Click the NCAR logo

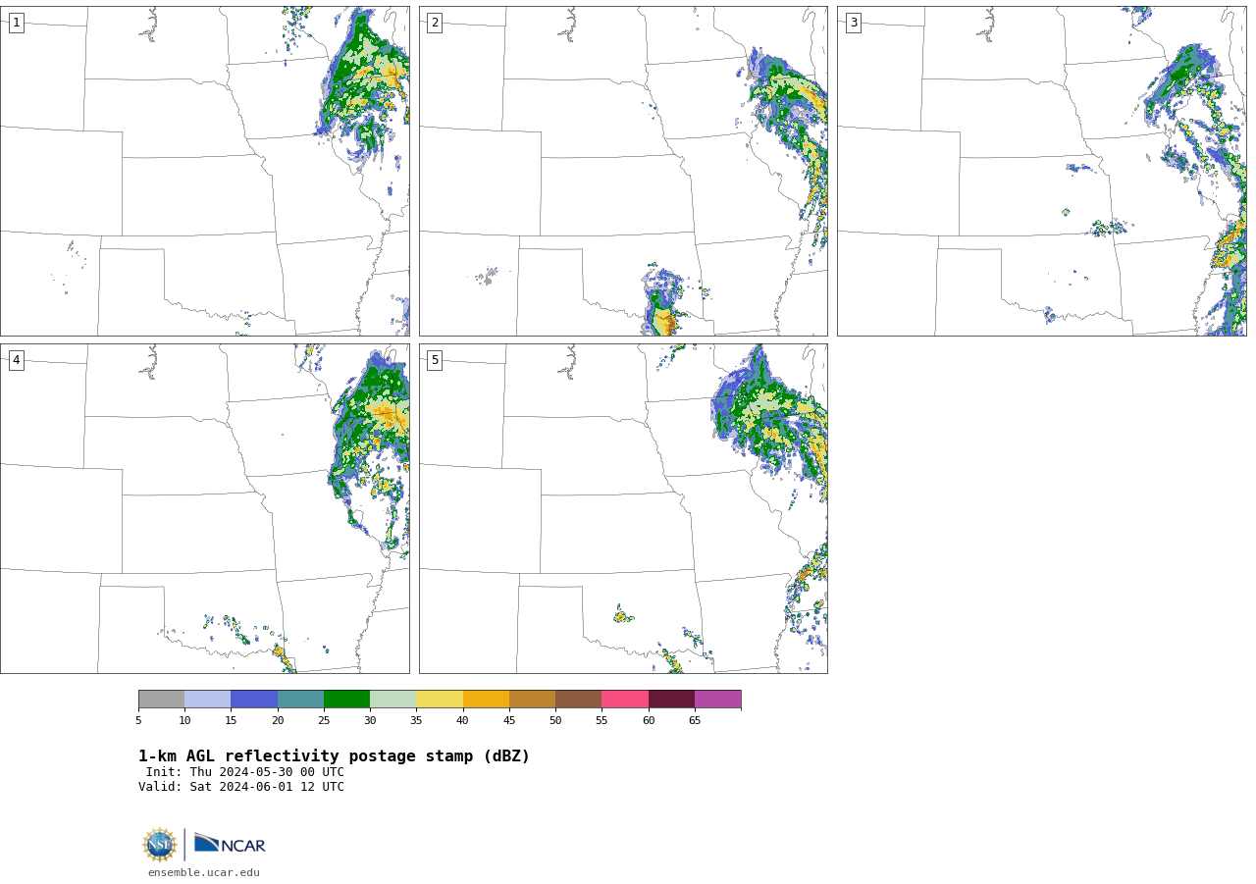230,844
